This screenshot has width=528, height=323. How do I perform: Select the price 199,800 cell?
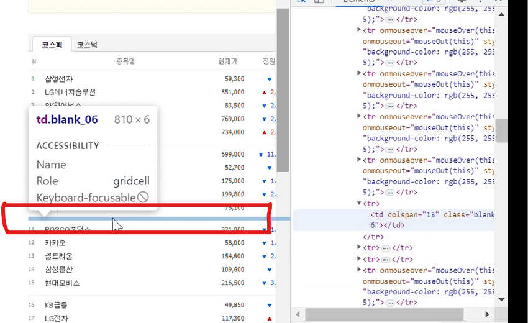[233, 194]
